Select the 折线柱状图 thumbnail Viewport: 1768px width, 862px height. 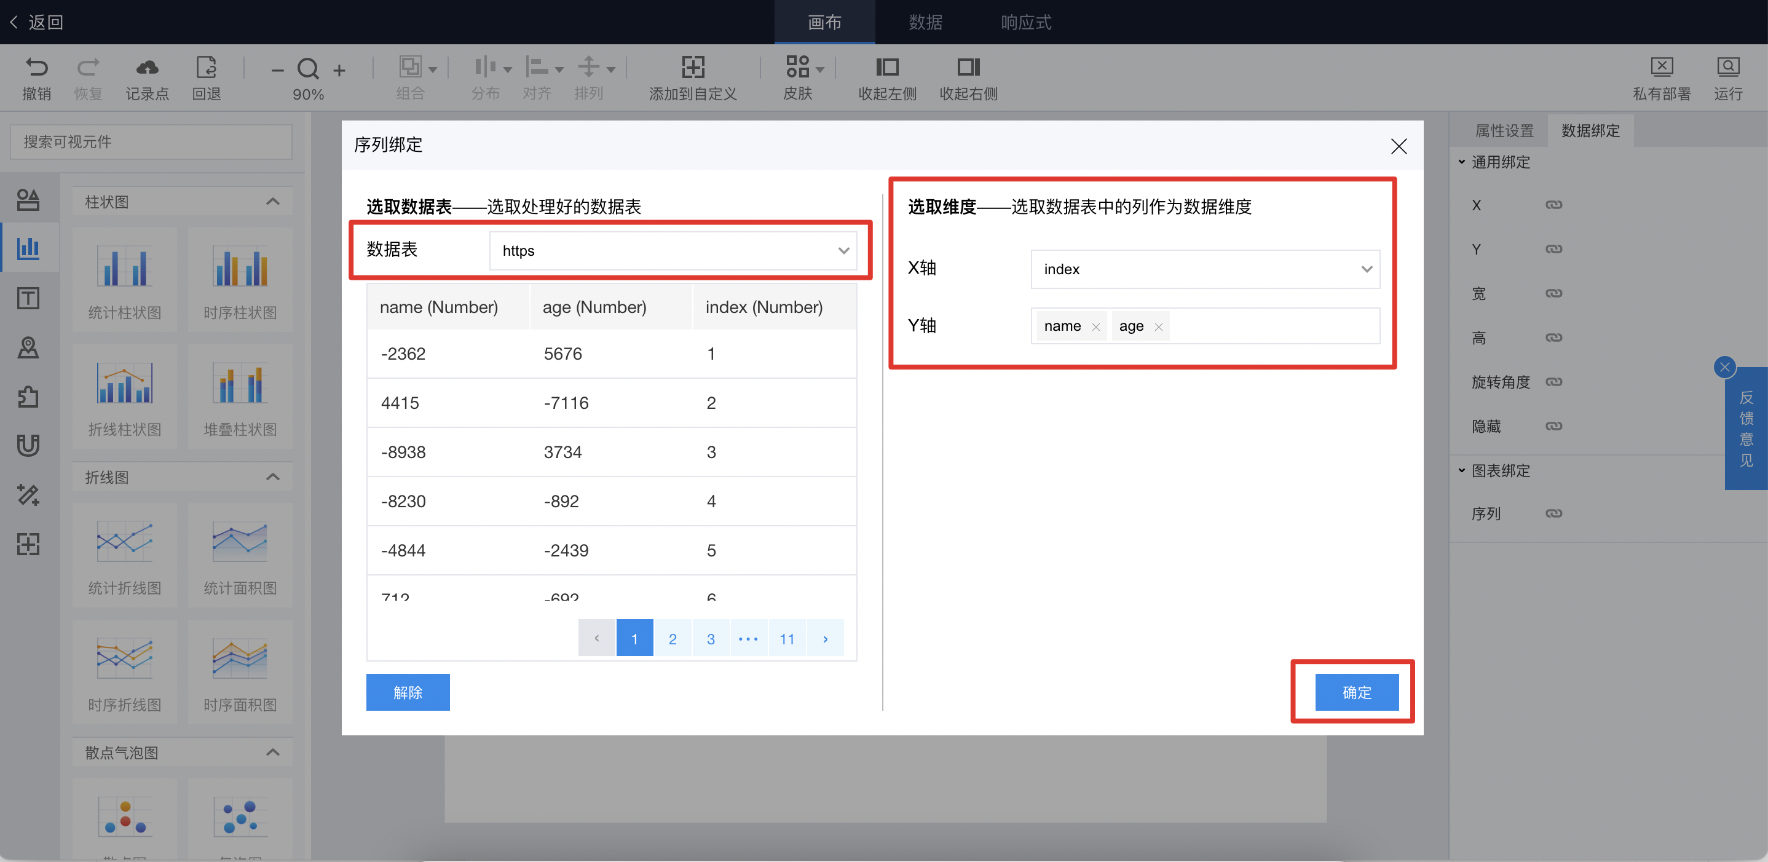[x=124, y=397]
